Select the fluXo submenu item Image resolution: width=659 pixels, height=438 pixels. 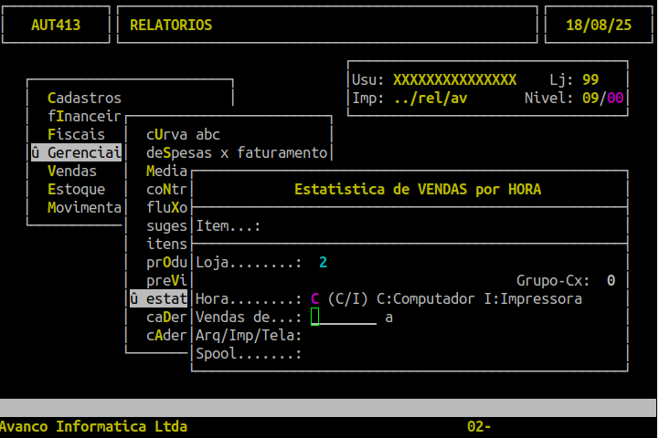pyautogui.click(x=166, y=207)
